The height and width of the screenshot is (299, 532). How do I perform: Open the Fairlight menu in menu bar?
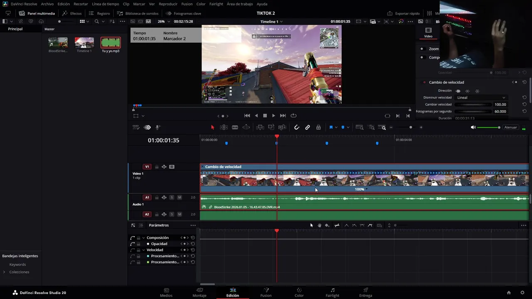coord(216,4)
